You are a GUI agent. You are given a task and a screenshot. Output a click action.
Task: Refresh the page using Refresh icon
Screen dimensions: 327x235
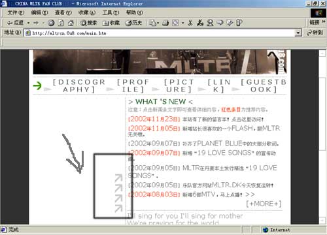click(61, 23)
